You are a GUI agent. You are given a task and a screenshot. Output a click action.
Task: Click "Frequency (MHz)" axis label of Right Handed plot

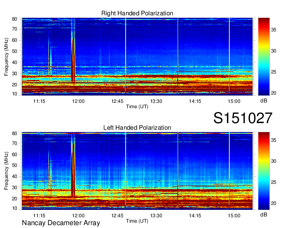(x=6, y=57)
